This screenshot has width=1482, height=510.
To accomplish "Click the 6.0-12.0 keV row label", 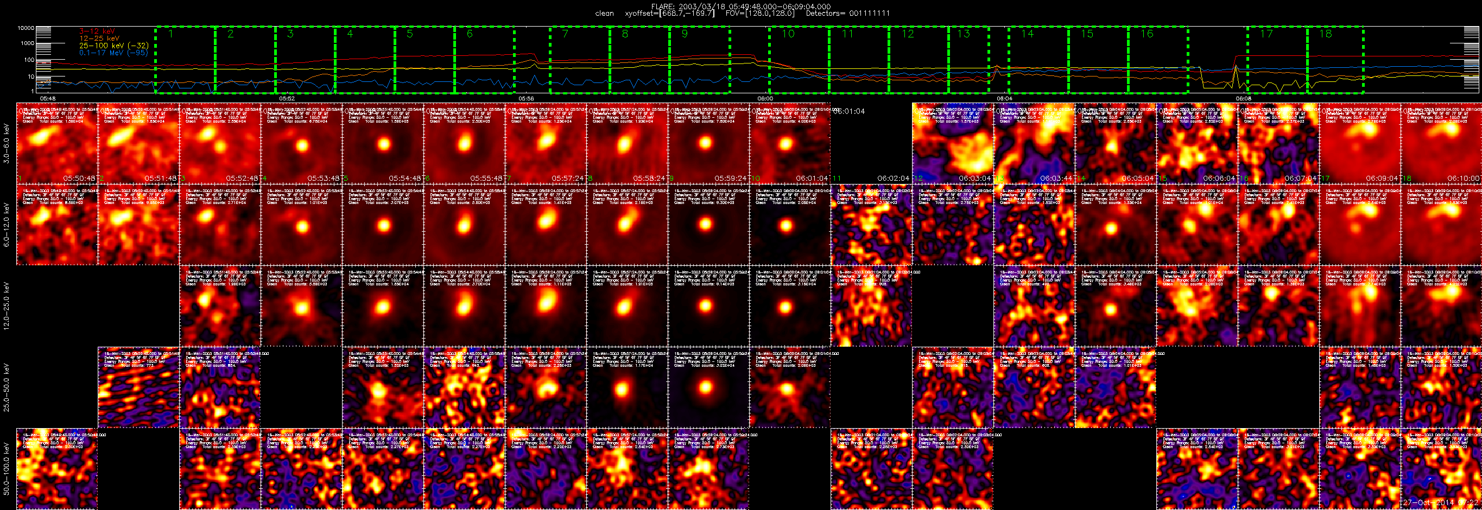I will pos(7,225).
